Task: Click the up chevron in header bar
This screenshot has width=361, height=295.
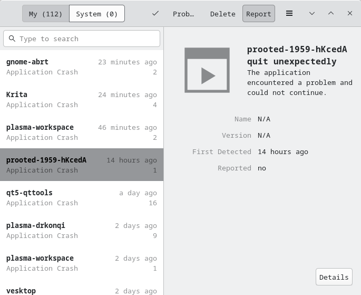Action: (331, 14)
